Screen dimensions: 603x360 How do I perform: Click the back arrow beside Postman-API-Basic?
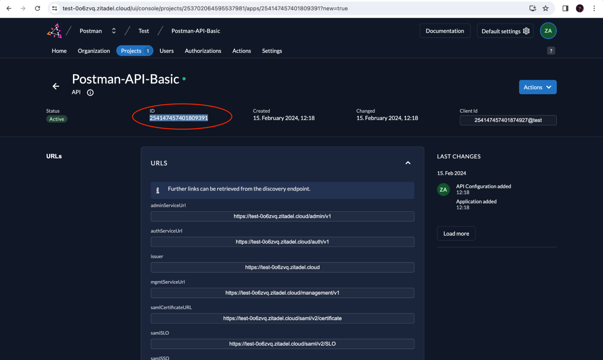56,87
